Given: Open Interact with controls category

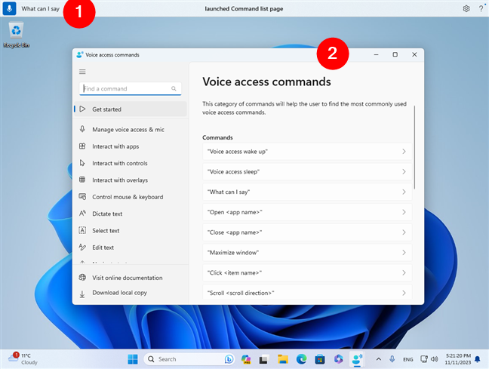Looking at the screenshot, I should pos(131,163).
